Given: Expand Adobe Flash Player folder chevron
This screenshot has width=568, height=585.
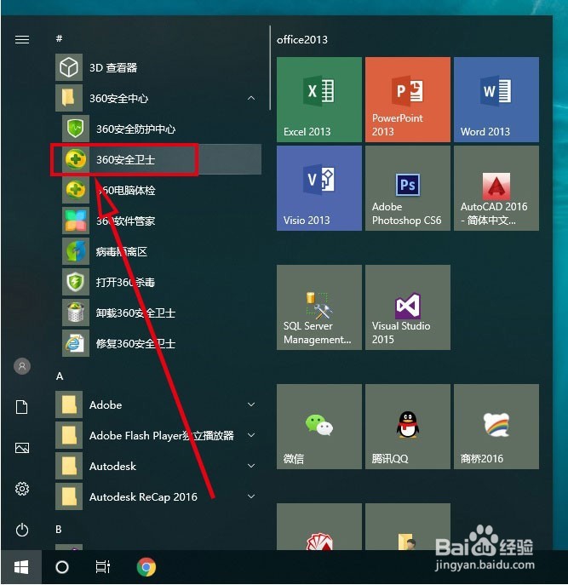Looking at the screenshot, I should pos(251,435).
